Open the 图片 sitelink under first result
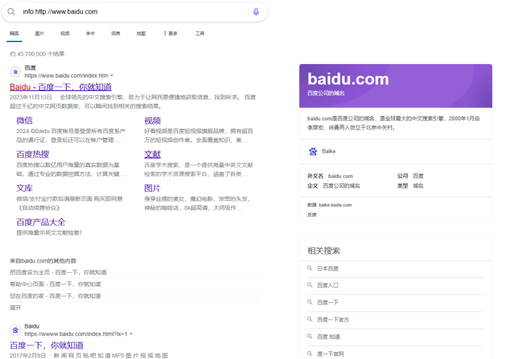This screenshot has width=508, height=359. pyautogui.click(x=153, y=188)
